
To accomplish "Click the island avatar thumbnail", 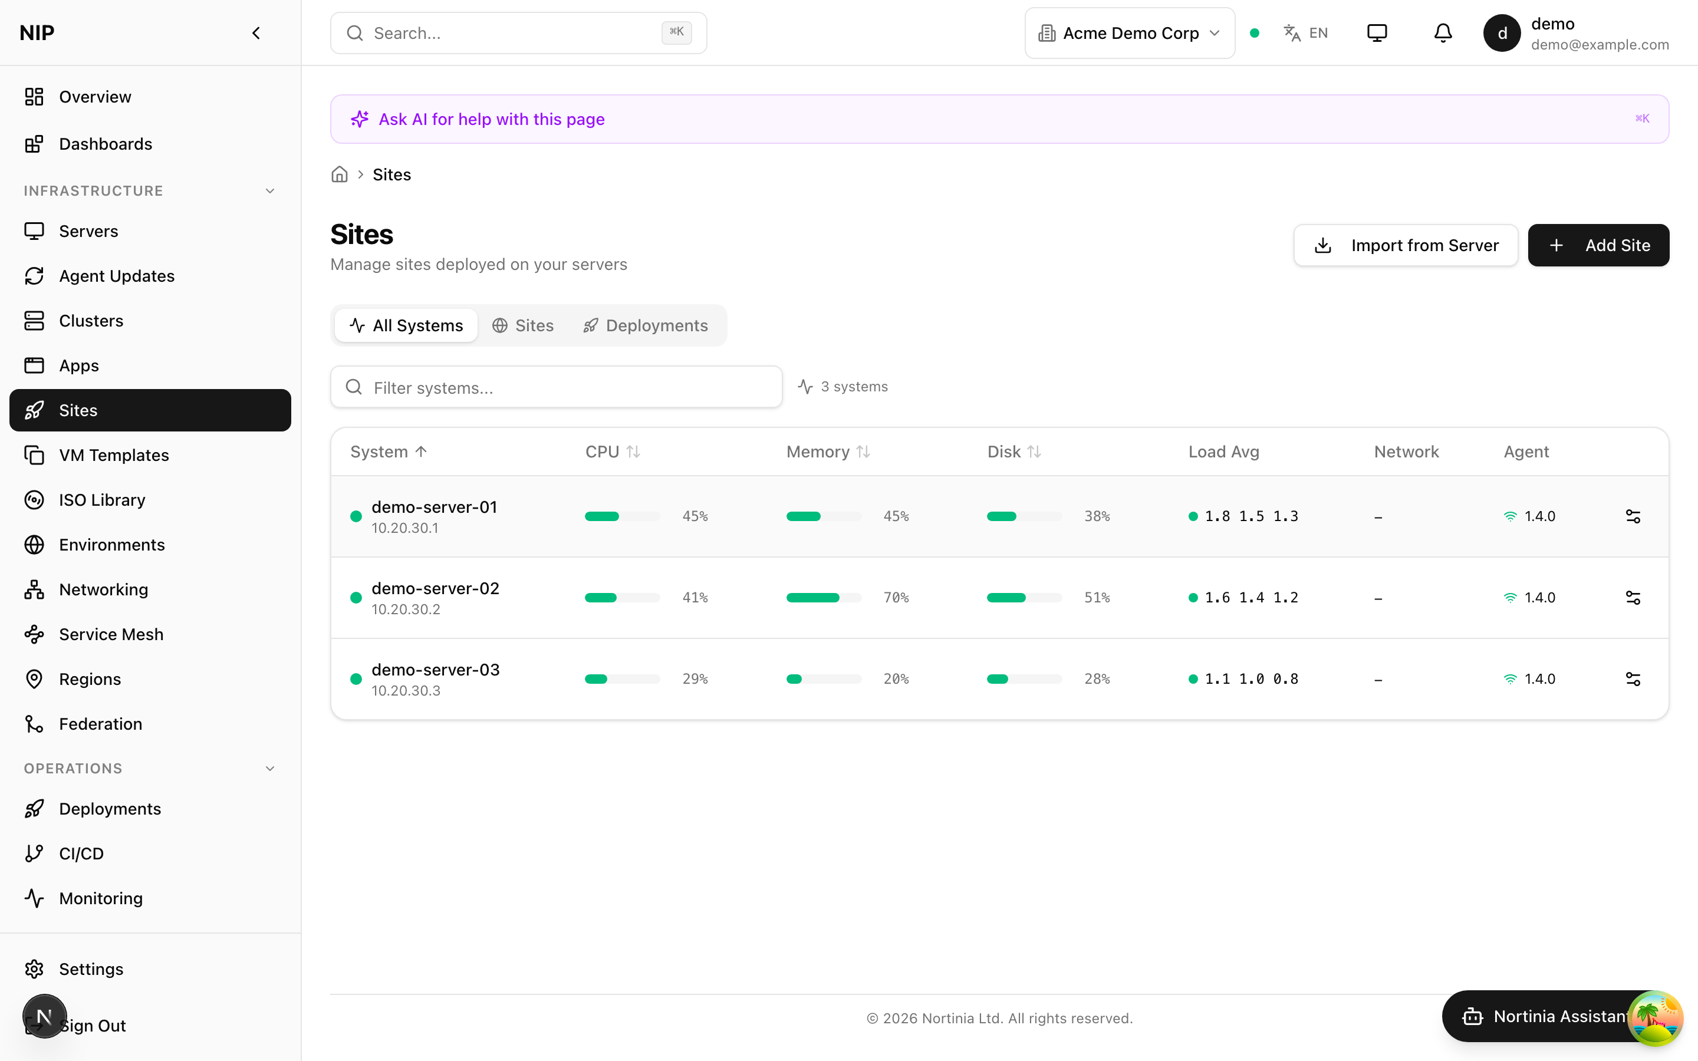I will pyautogui.click(x=1656, y=1017).
